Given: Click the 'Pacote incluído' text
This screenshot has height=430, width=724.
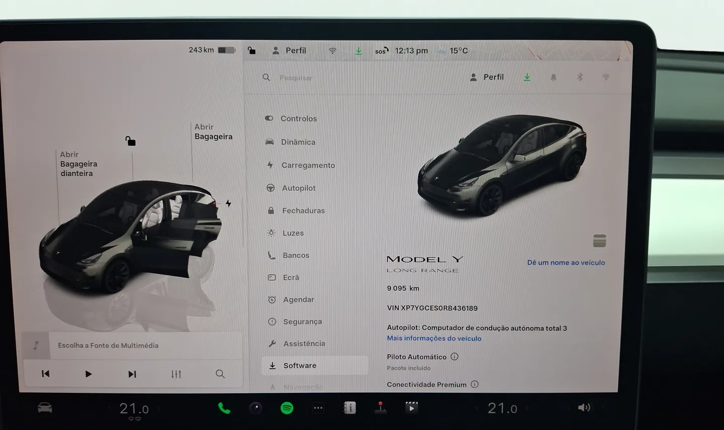Looking at the screenshot, I should coord(409,368).
